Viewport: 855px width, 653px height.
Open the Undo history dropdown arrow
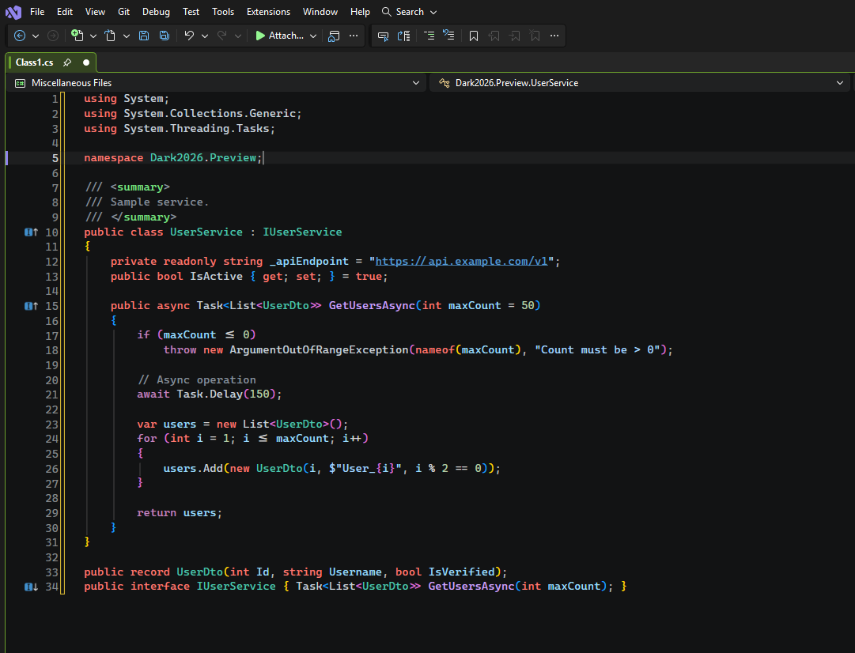click(x=205, y=36)
